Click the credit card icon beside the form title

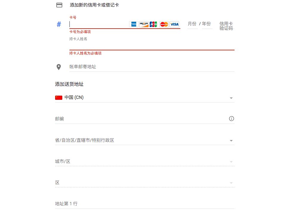click(x=59, y=5)
